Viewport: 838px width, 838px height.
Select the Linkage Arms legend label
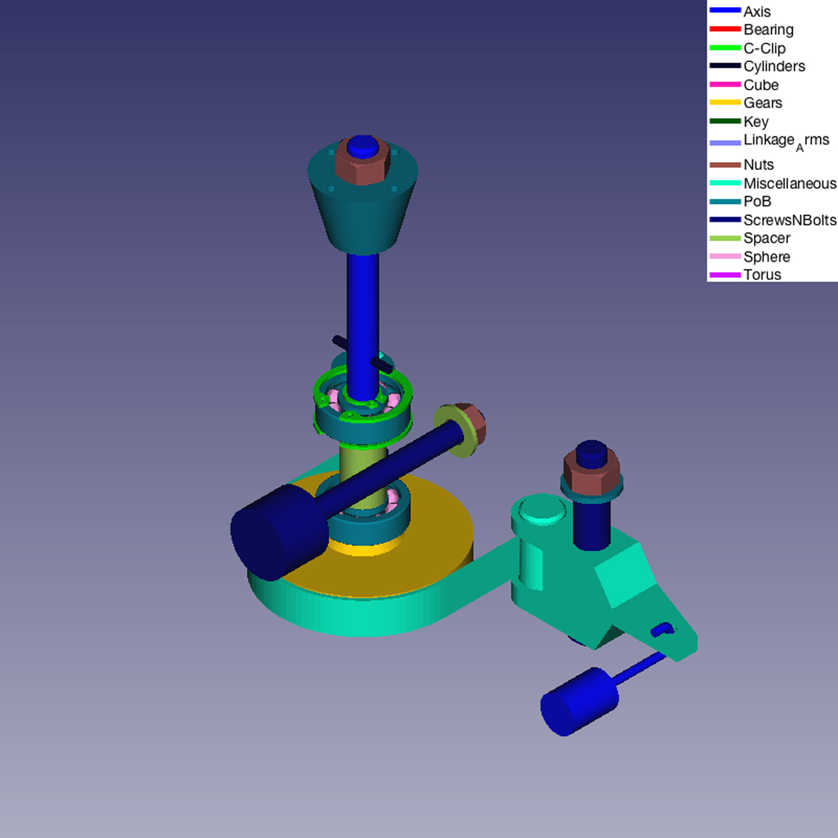(786, 141)
